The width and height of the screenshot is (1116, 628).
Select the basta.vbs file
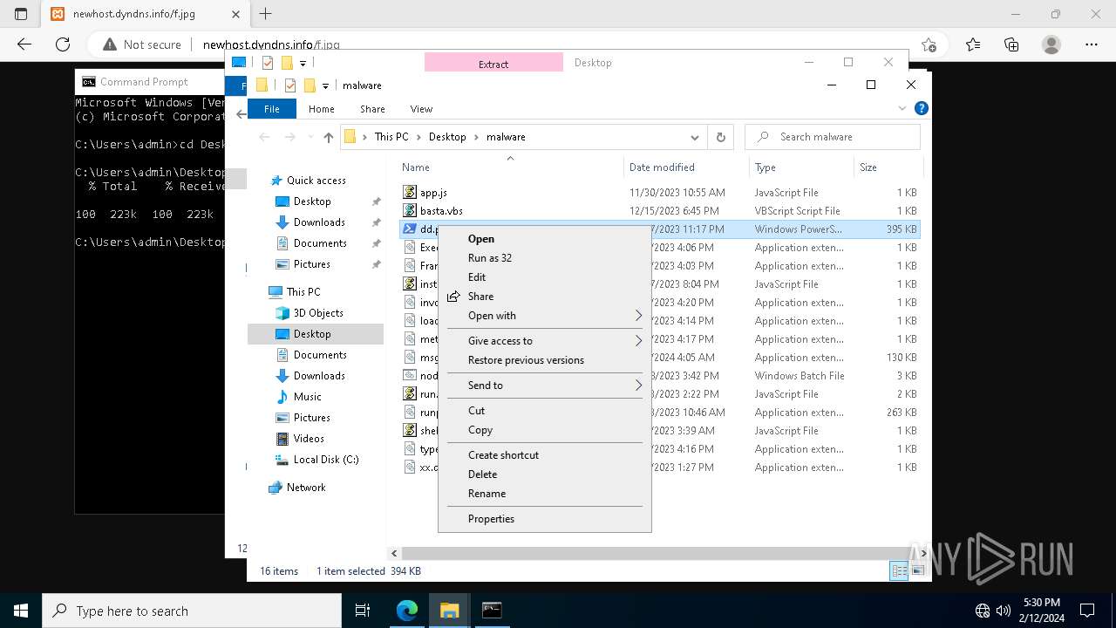[441, 211]
